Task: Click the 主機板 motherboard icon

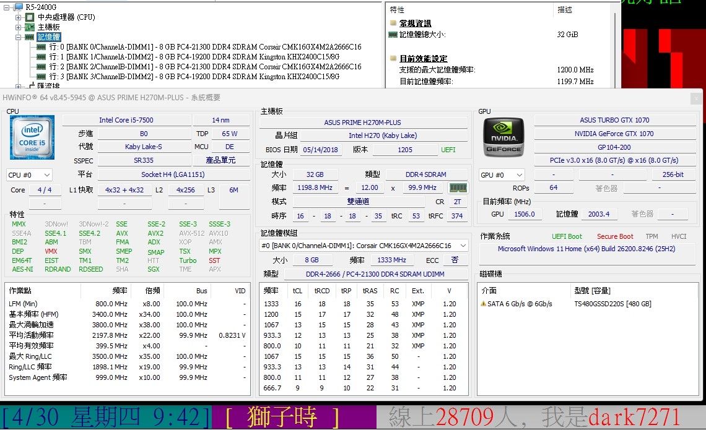Action: click(x=30, y=27)
